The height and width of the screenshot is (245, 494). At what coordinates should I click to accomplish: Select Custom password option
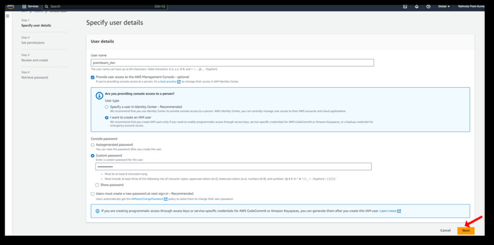tap(92, 156)
